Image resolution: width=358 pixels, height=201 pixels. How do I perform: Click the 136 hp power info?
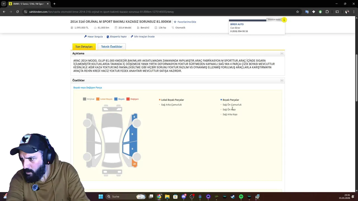(162, 28)
